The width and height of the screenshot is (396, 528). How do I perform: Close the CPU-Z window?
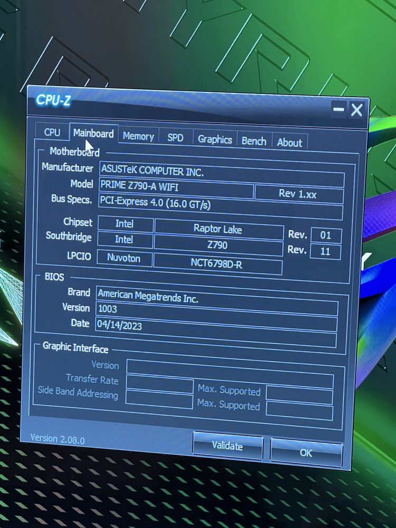(356, 110)
